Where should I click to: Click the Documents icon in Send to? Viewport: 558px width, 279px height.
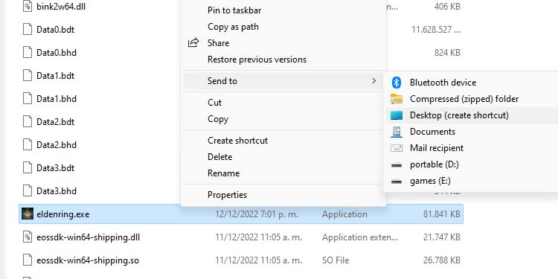tap(396, 132)
